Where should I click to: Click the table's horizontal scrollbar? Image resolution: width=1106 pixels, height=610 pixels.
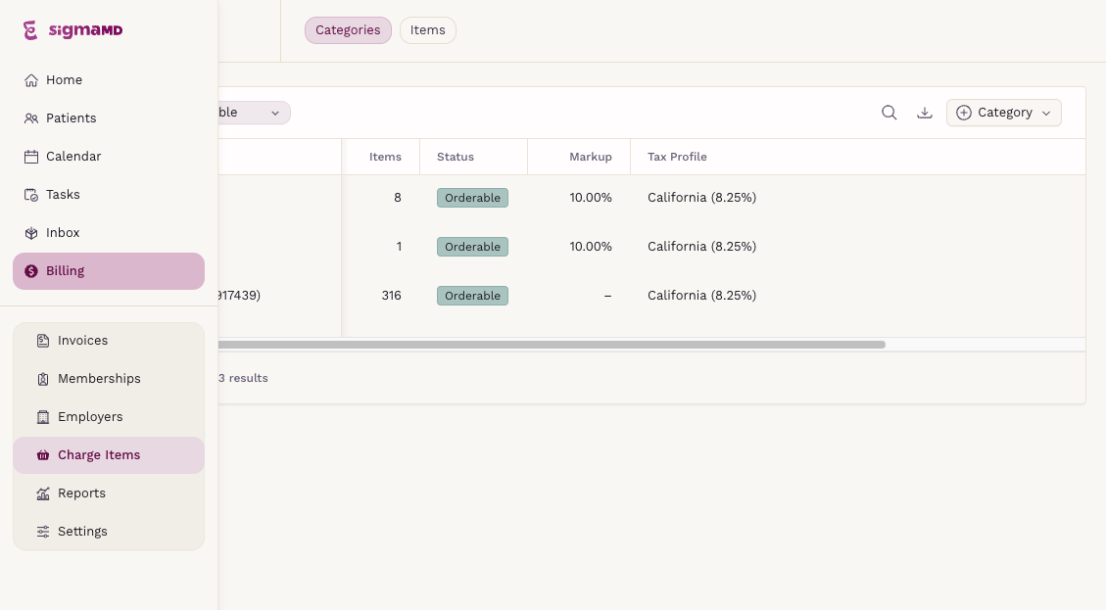[552, 345]
